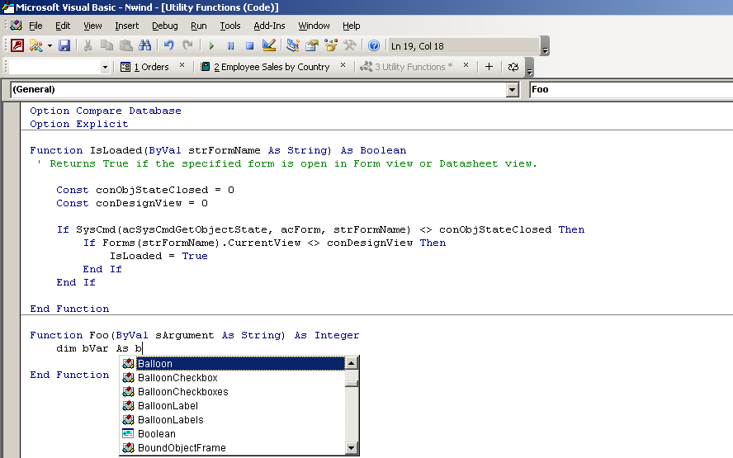Expand the (General) object dropdown
Screen dimensions: 733x458
pyautogui.click(x=513, y=89)
